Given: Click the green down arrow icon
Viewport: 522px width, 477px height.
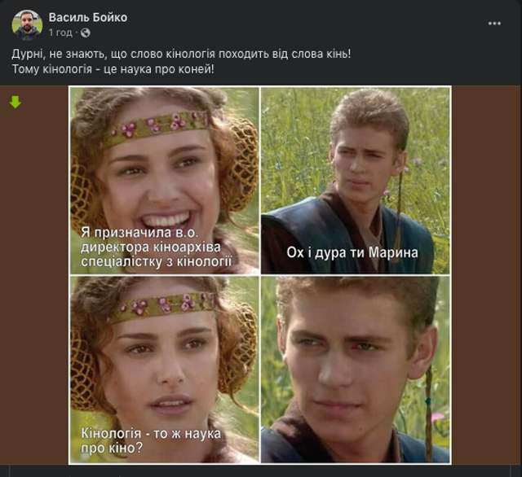Looking at the screenshot, I should [x=15, y=102].
